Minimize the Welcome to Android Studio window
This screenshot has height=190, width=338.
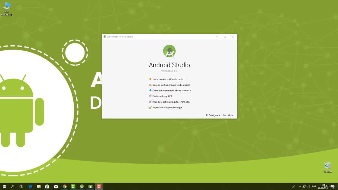click(217, 37)
